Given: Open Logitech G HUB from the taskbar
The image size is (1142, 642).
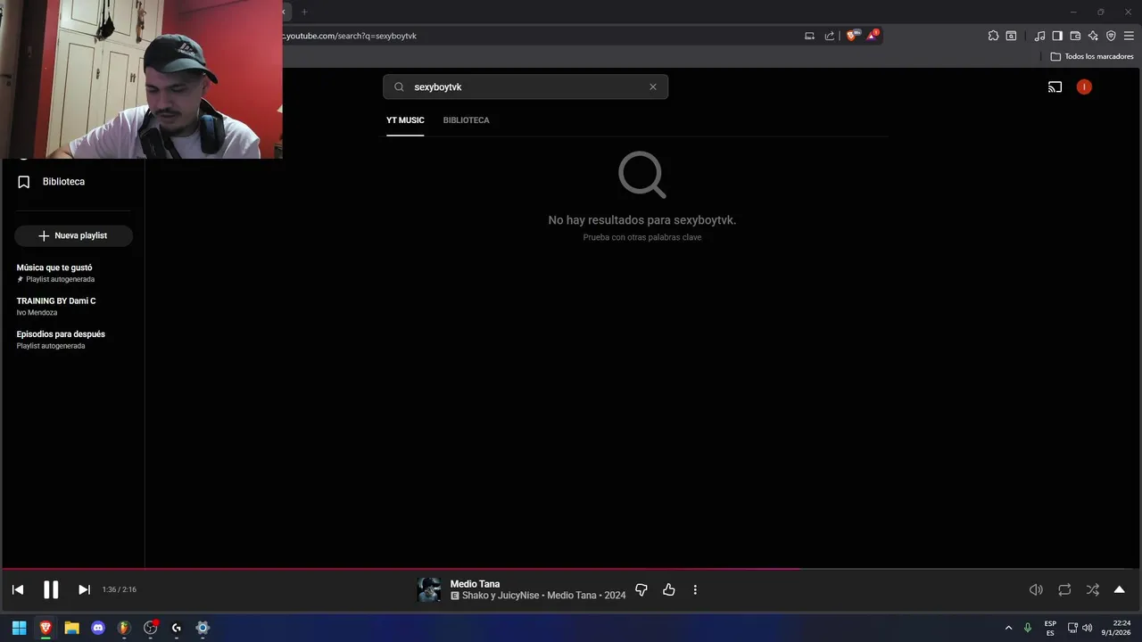Looking at the screenshot, I should [x=177, y=628].
